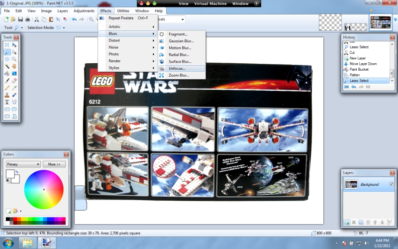Viewport: 398px width, 249px height.
Task: Select the Eraser tool
Action: 14,81
